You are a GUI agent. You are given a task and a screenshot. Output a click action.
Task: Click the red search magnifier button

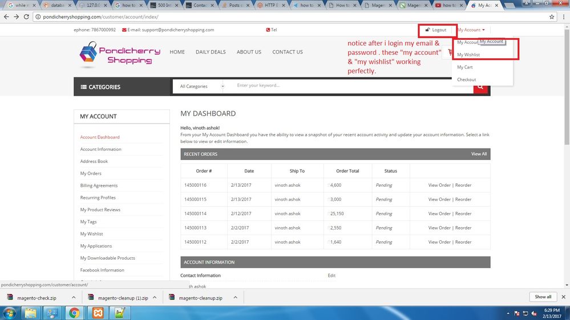coord(481,87)
